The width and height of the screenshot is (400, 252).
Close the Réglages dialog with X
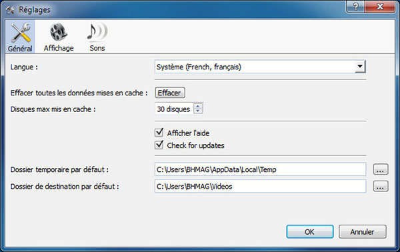click(x=380, y=7)
